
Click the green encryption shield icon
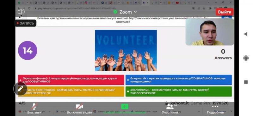[x=115, y=12]
